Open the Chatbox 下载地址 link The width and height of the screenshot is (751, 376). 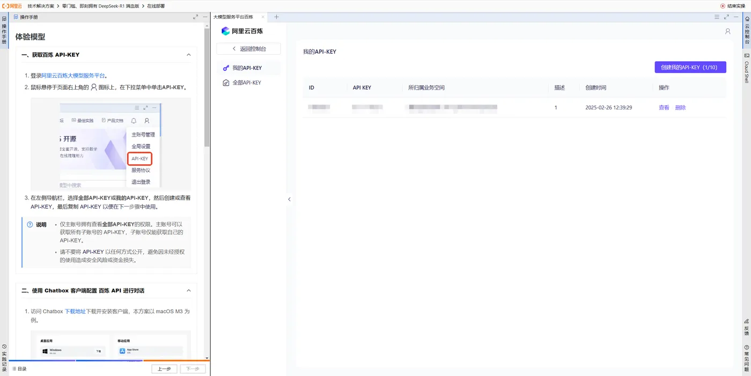(x=75, y=311)
